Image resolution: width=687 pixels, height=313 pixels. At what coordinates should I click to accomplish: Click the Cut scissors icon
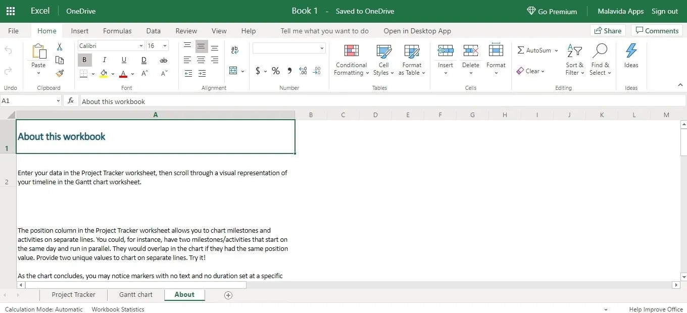pyautogui.click(x=60, y=47)
